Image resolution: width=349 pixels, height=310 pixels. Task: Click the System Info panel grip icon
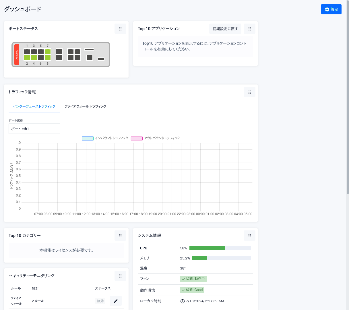tap(249, 236)
